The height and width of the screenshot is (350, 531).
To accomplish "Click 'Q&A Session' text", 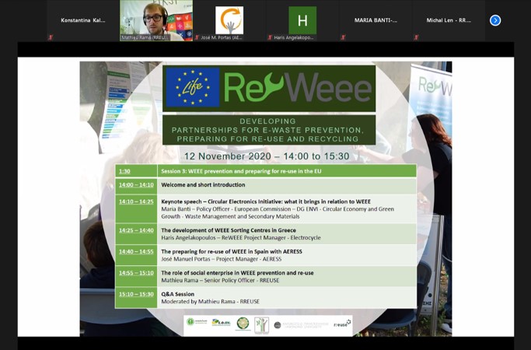I will (x=177, y=294).
